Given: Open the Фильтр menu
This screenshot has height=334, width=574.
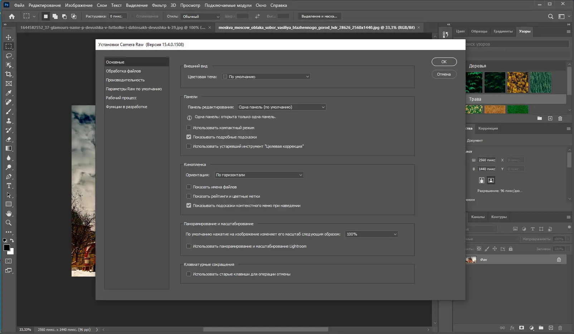Looking at the screenshot, I should [x=159, y=5].
